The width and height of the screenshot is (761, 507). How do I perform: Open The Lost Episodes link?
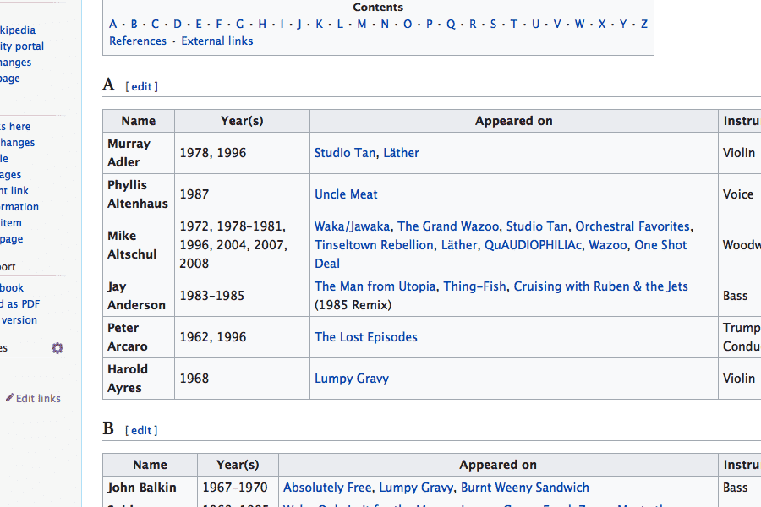click(x=366, y=337)
